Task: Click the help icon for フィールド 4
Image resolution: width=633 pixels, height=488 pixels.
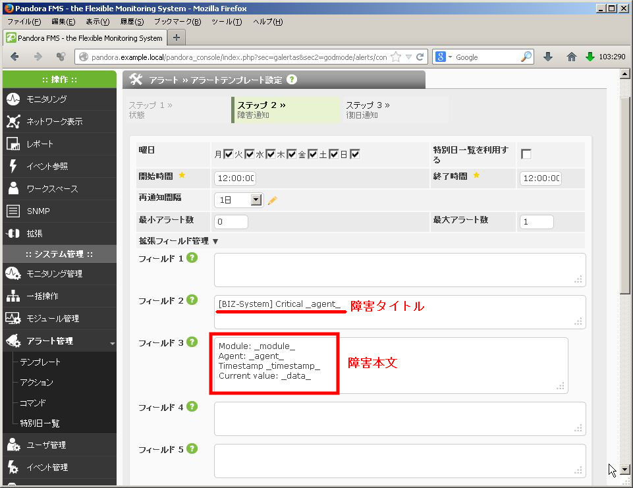Action: pyautogui.click(x=192, y=406)
